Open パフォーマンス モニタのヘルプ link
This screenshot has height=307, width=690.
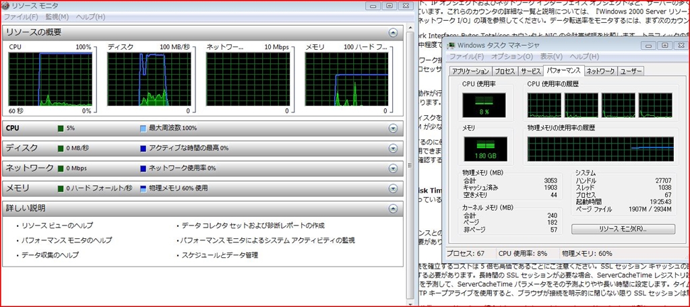[x=67, y=240]
